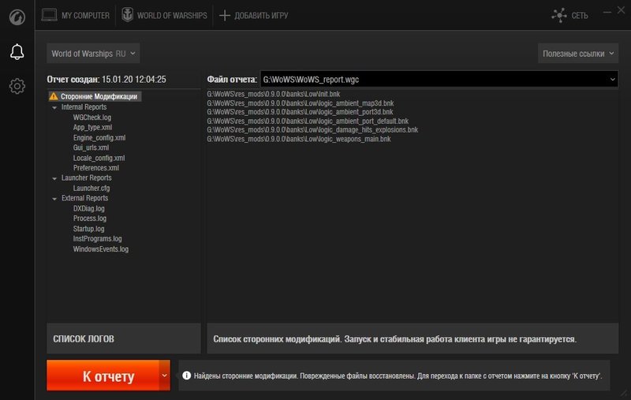Image resolution: width=631 pixels, height=400 pixels.
Task: Click the MY COMPUTER monitor icon
Action: click(49, 15)
